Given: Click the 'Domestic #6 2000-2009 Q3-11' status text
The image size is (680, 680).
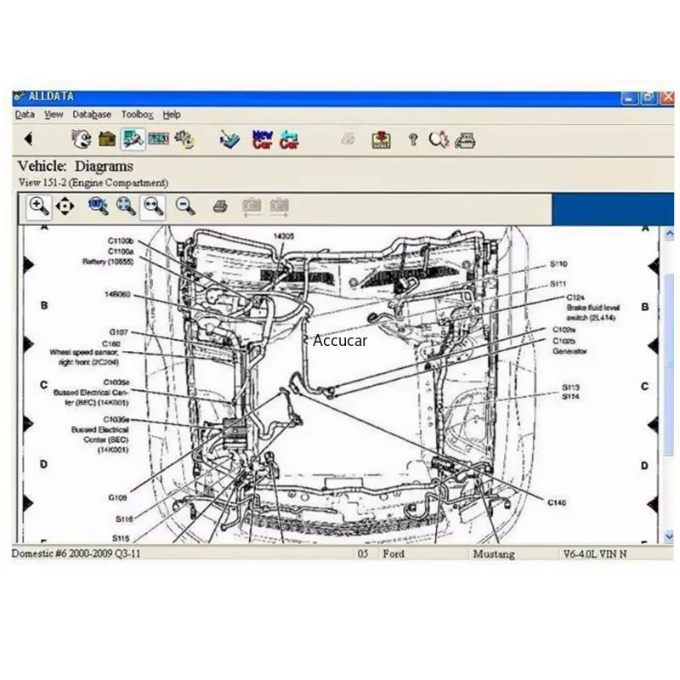Looking at the screenshot, I should pos(76,554).
